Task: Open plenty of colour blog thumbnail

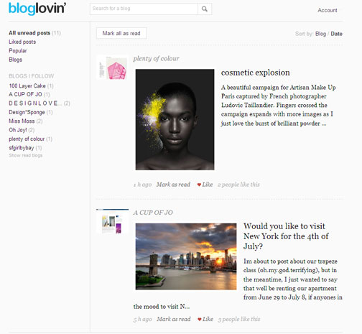Action: click(x=113, y=68)
